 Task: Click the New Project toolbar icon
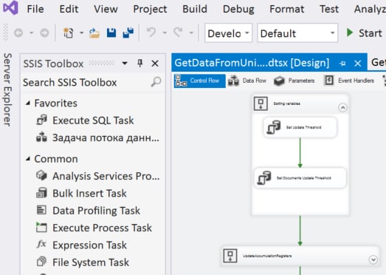point(68,33)
